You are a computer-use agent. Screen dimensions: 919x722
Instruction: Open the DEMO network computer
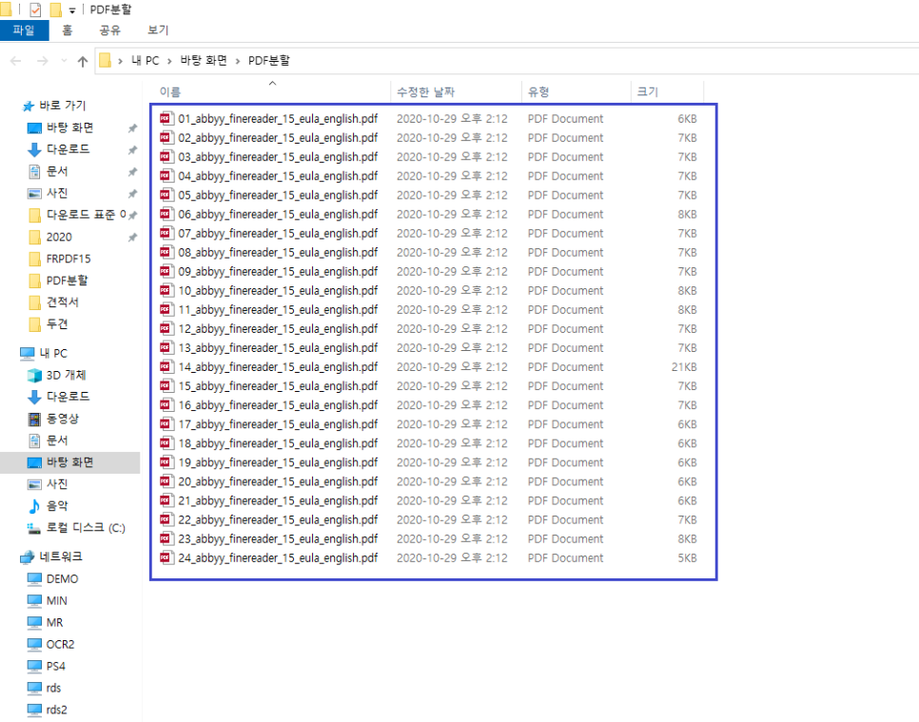coord(62,579)
